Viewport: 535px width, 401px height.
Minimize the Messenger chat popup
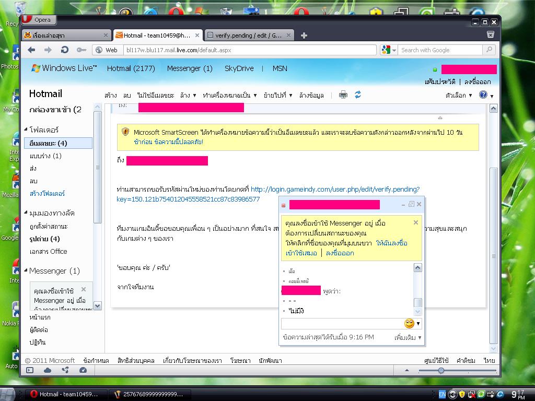[403, 205]
